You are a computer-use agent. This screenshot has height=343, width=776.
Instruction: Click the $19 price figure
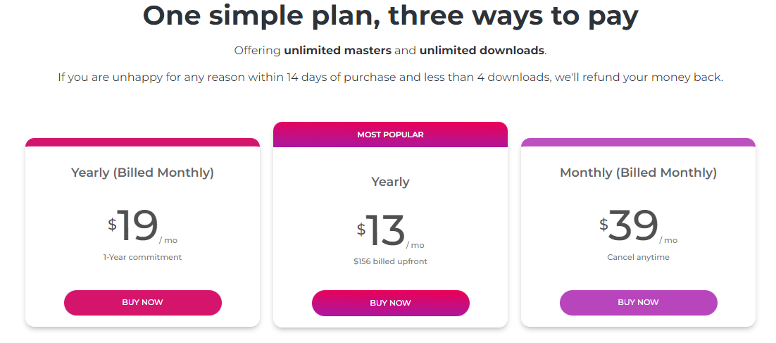tap(133, 225)
